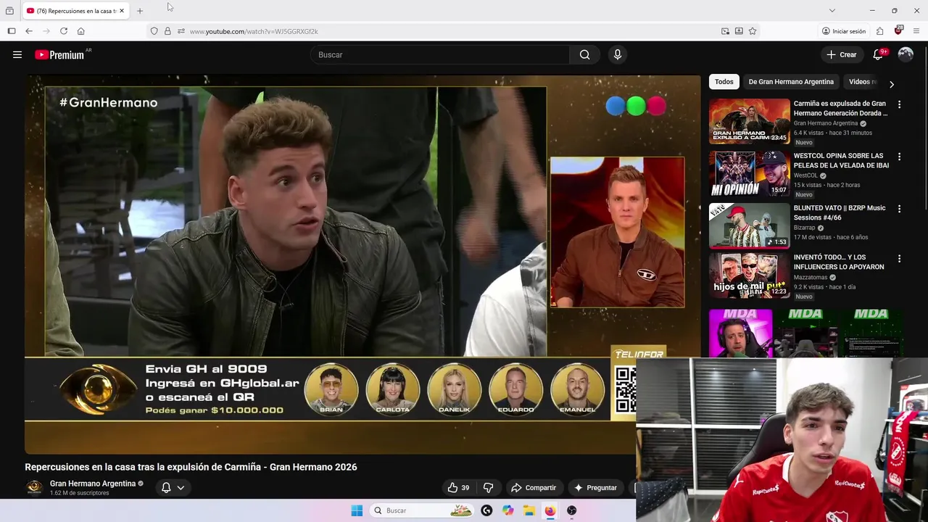The image size is (928, 522).
Task: Open the Firefox View tab list icon
Action: [9, 11]
